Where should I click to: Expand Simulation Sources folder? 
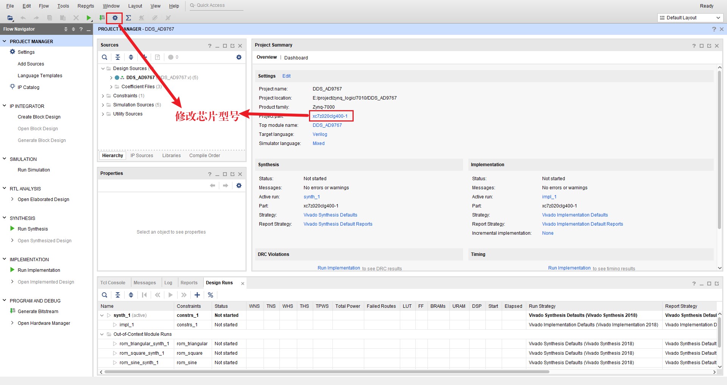(103, 105)
